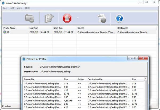Select the preview row with 4 KB source size
The width and height of the screenshot is (160, 110).
coord(83,107)
